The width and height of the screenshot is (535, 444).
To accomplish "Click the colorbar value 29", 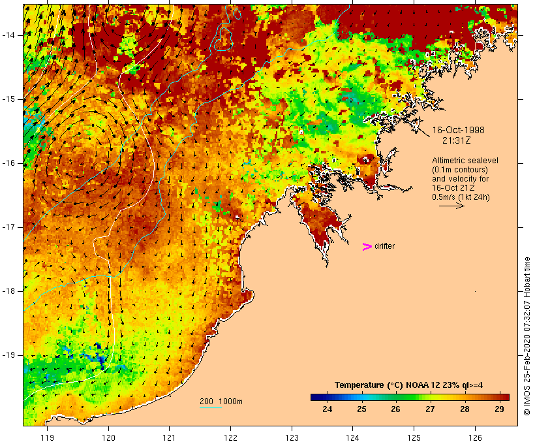I will click(x=499, y=409).
